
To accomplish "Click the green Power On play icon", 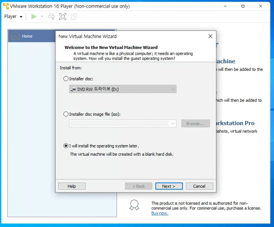I will [x=34, y=17].
